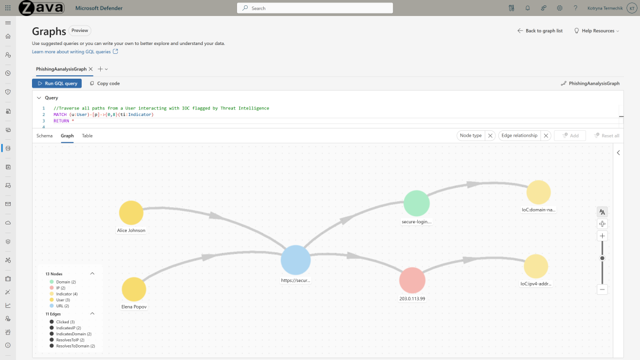Collapse the 13 Nodes legend section
The height and width of the screenshot is (360, 640).
[92, 274]
